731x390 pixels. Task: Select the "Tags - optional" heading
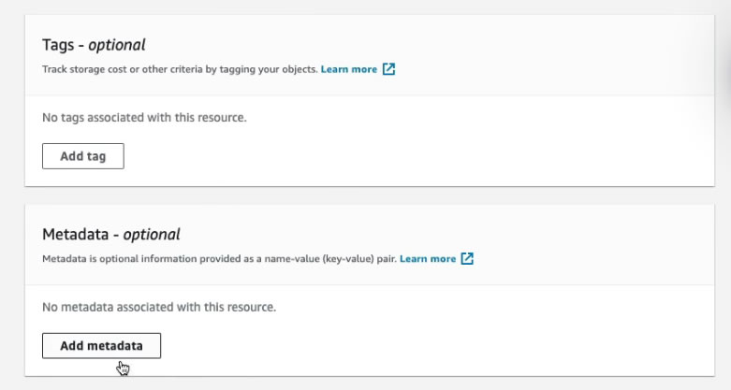pyautogui.click(x=94, y=45)
